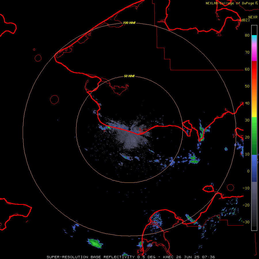
Task: Click the "70" value on the dBZ scale
Action: click(x=247, y=52)
